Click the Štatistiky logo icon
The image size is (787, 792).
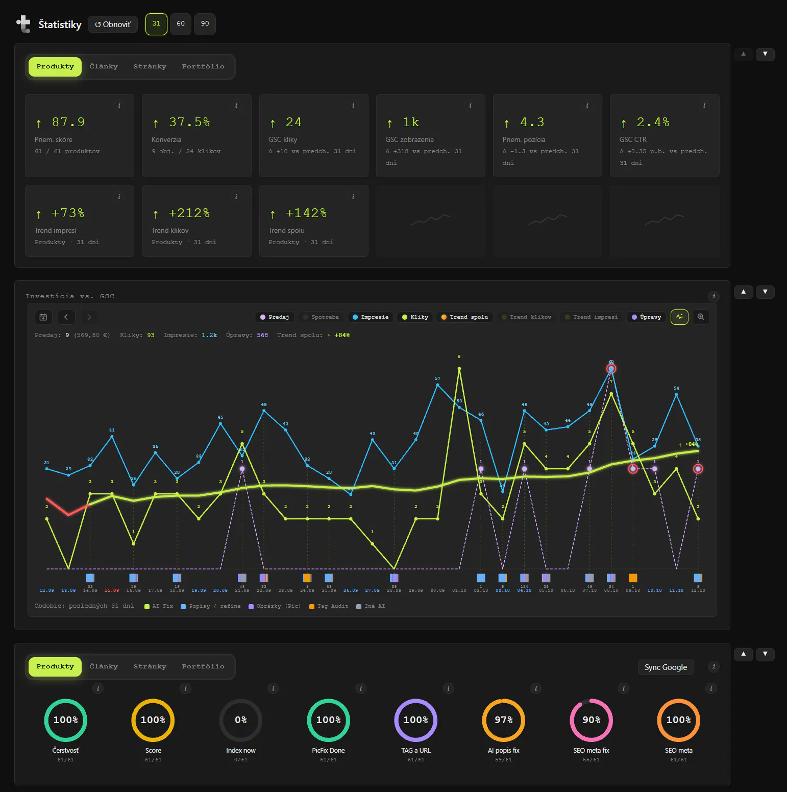pos(23,24)
